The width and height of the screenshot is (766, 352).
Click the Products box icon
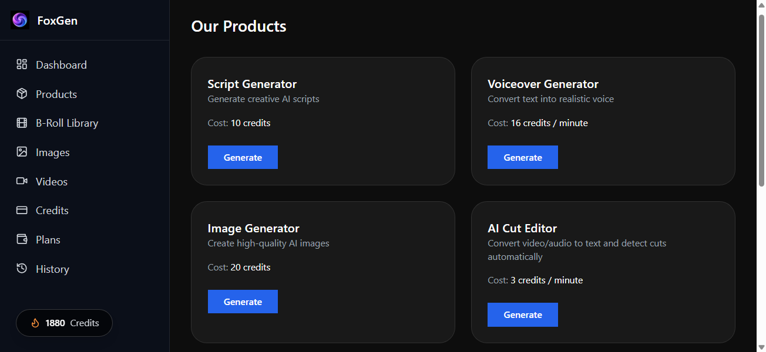coord(21,93)
